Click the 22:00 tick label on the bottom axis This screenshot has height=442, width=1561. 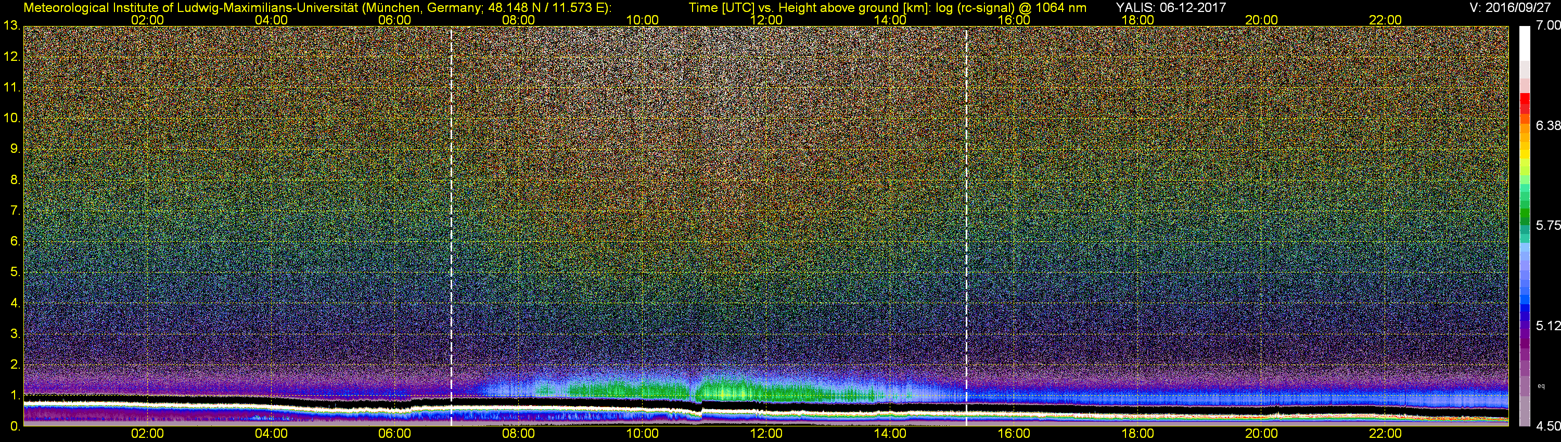1385,434
